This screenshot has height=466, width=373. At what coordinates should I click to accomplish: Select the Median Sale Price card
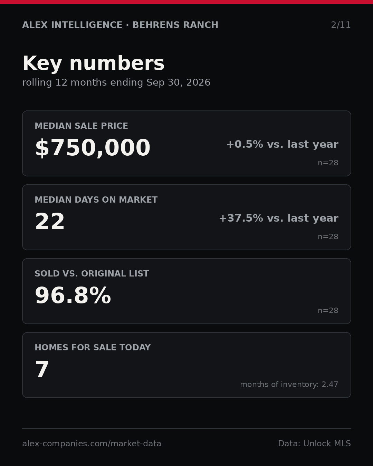(186, 143)
